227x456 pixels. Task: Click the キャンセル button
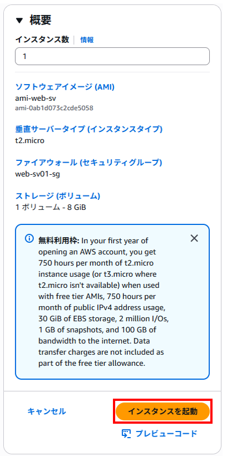point(47,411)
